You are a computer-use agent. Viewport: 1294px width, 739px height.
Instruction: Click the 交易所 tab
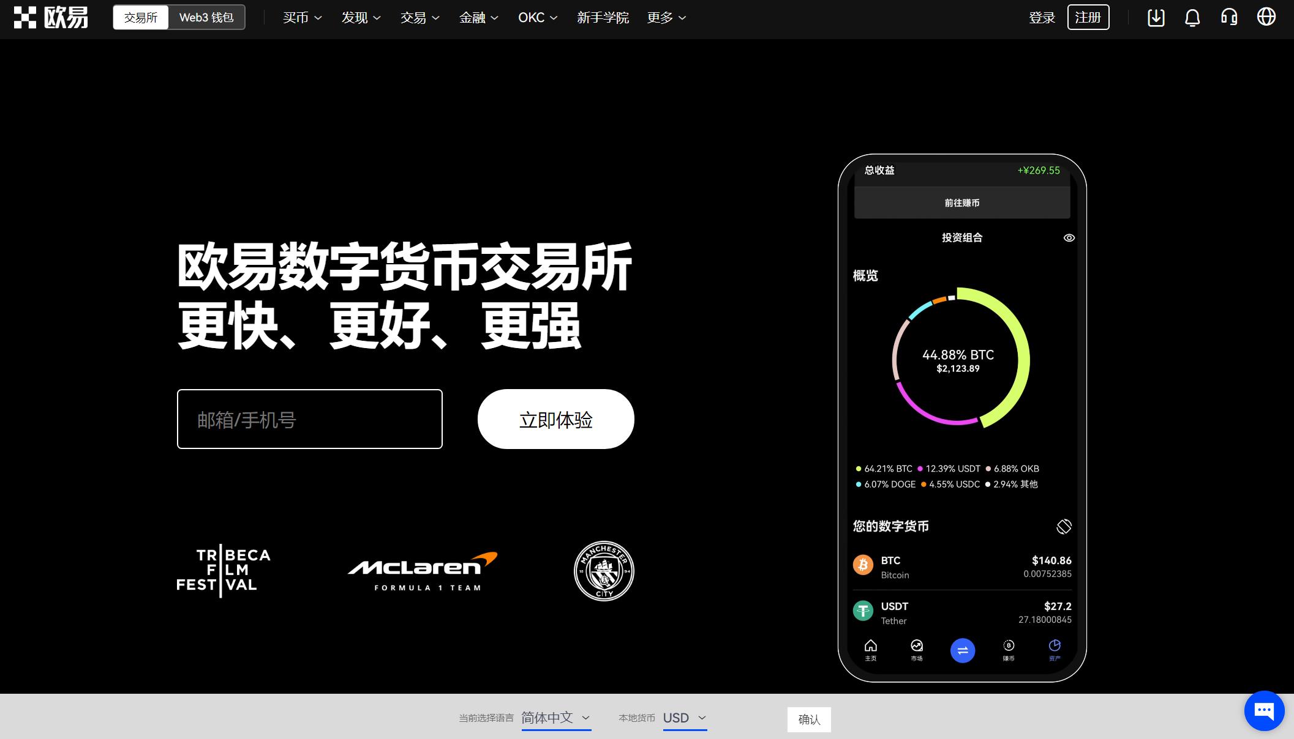click(141, 17)
